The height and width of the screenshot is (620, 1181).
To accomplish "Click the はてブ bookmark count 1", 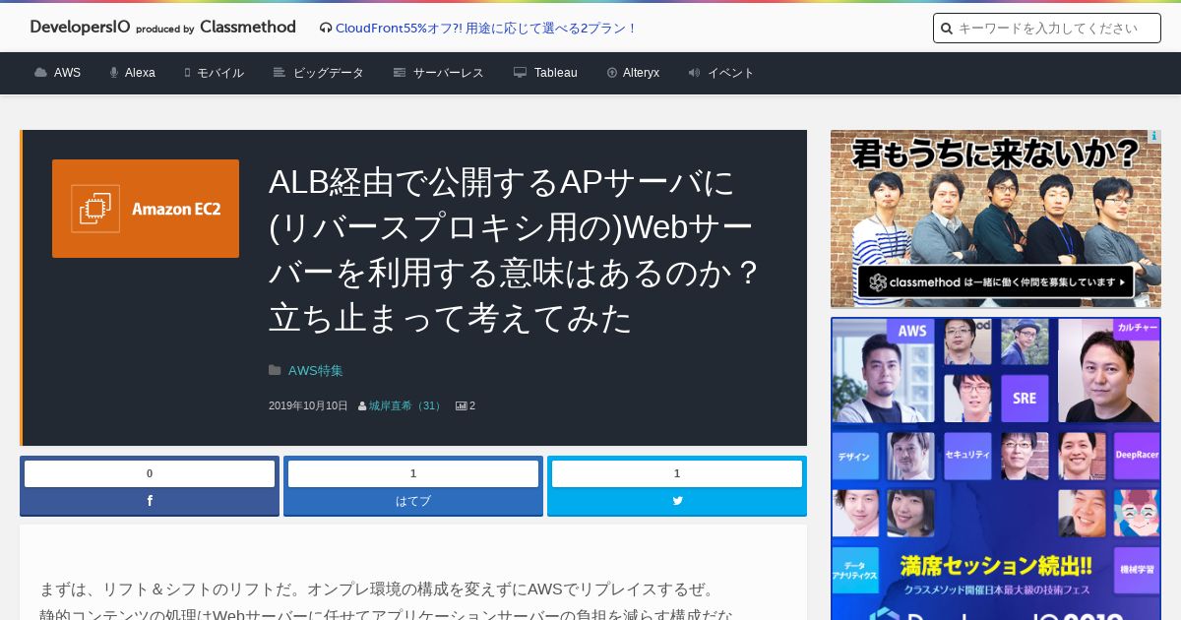I will click(413, 473).
